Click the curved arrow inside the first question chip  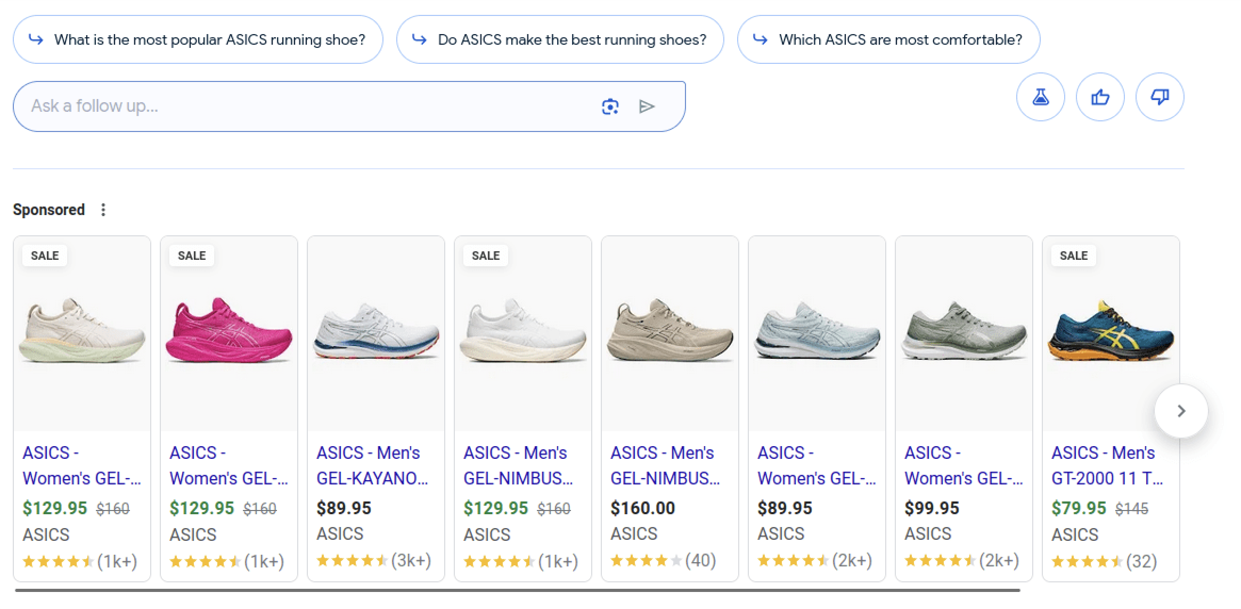click(x=35, y=39)
